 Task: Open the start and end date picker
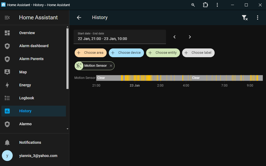coord(120,37)
